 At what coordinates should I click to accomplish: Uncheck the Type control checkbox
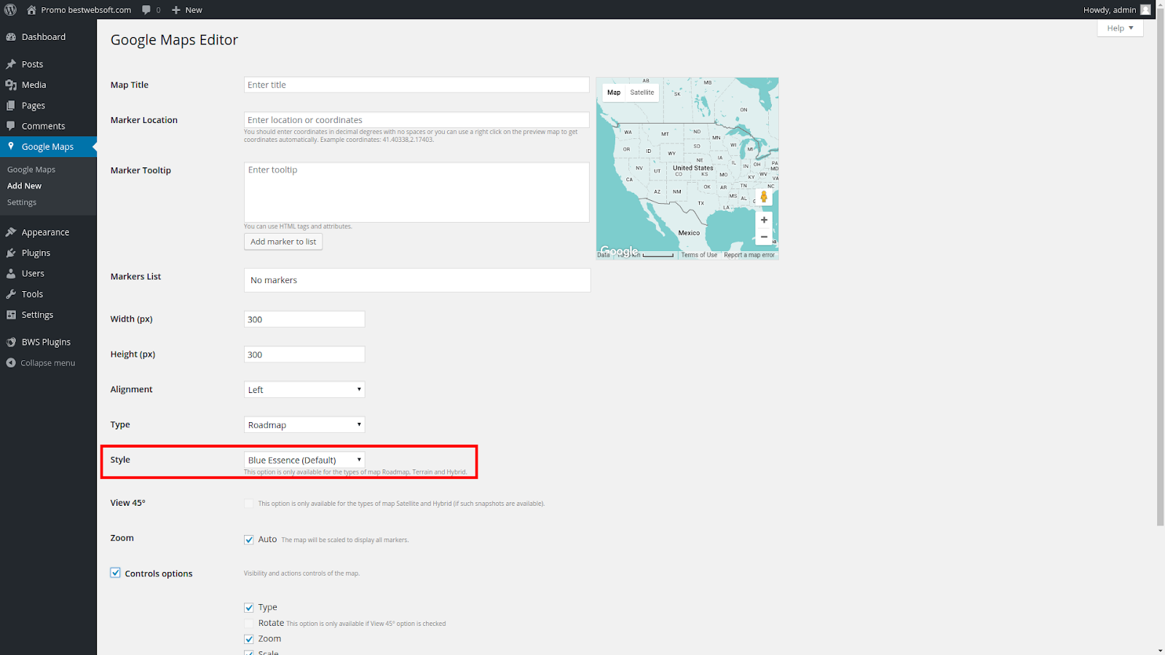(x=249, y=607)
